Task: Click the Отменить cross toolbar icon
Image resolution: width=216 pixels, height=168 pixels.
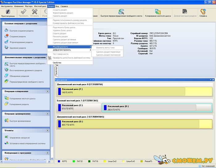Action: 35,12
